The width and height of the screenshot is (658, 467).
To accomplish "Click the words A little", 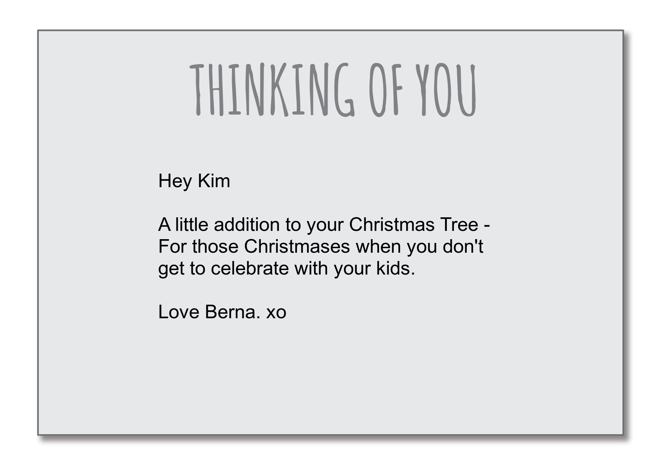I will coord(183,224).
